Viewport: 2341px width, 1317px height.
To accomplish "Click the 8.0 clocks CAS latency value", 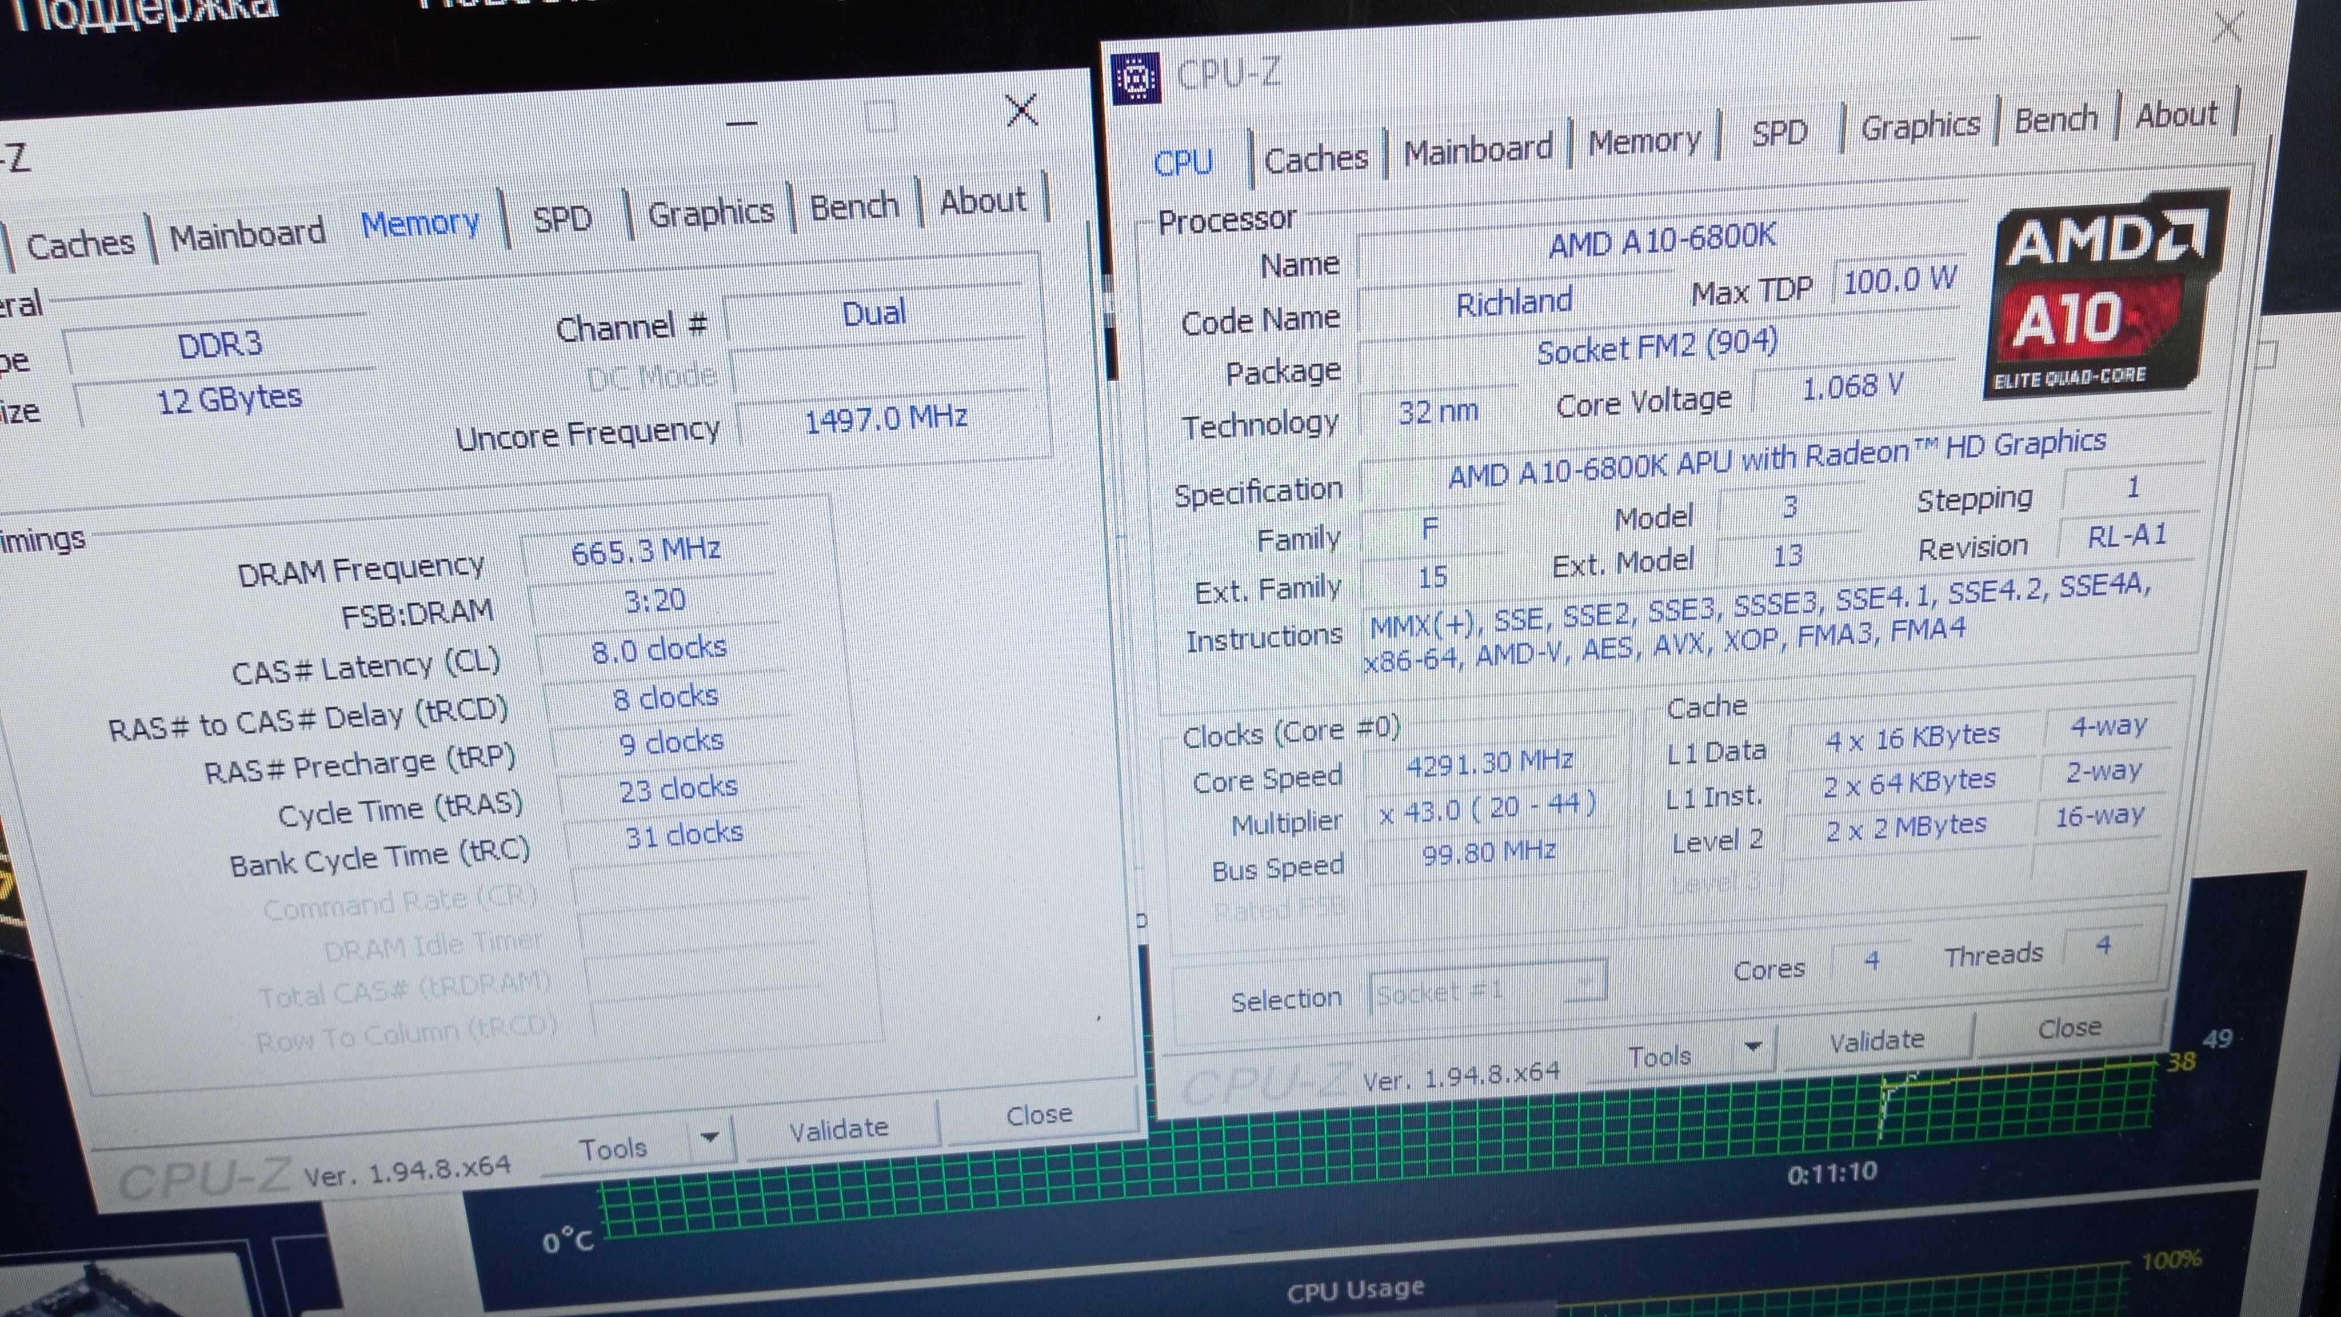I will (x=659, y=650).
